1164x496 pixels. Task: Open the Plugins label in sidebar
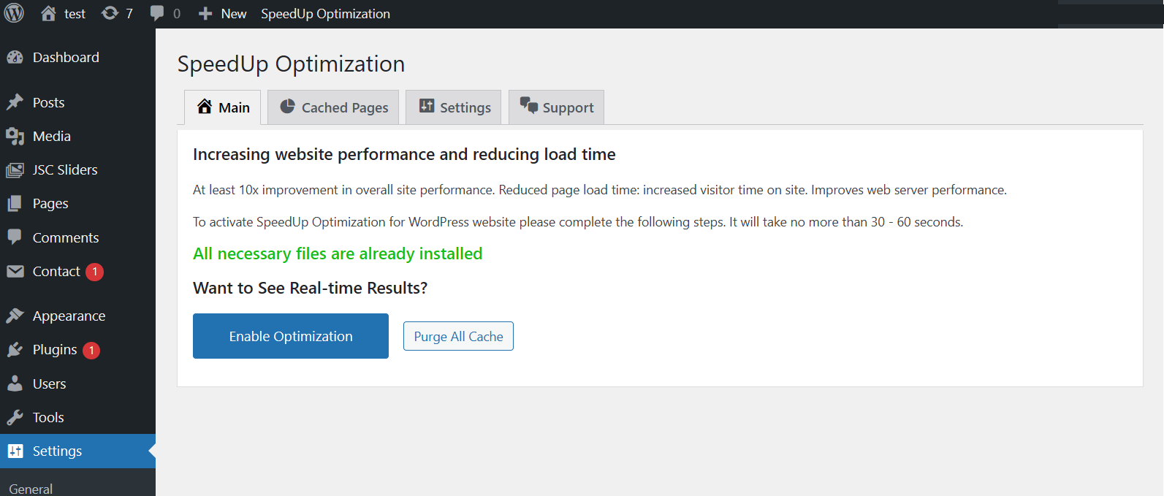(55, 350)
